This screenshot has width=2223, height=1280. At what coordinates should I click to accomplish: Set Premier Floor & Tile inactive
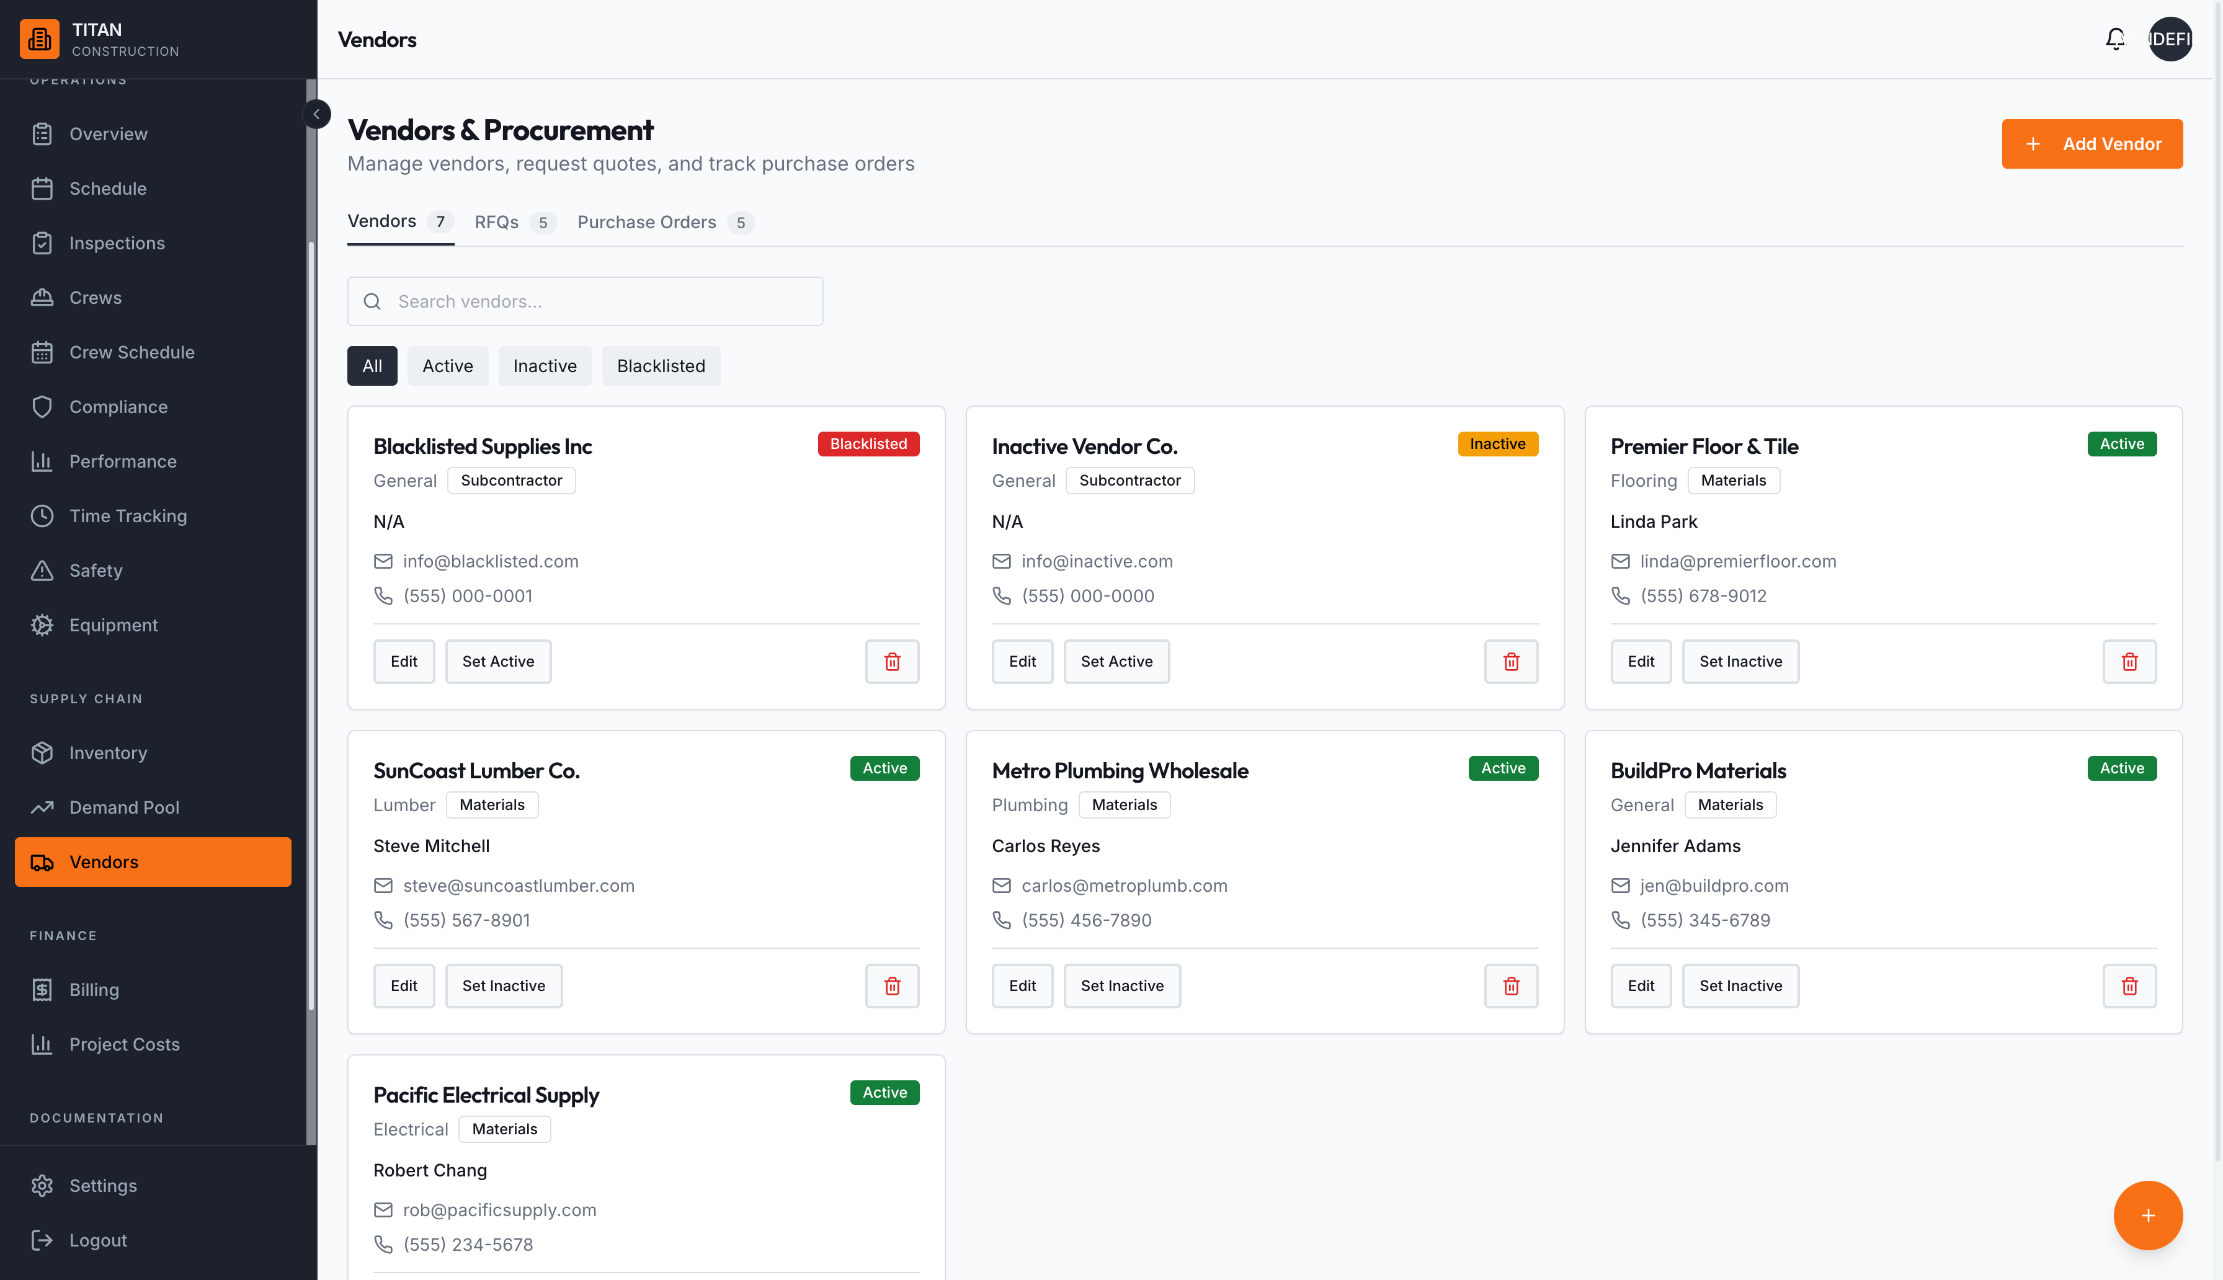coord(1740,661)
